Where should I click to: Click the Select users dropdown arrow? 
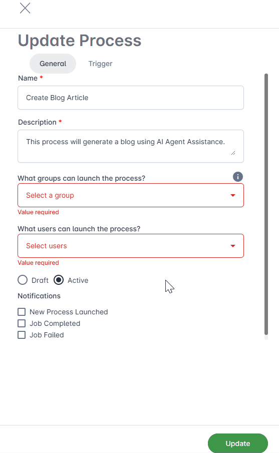(x=233, y=246)
